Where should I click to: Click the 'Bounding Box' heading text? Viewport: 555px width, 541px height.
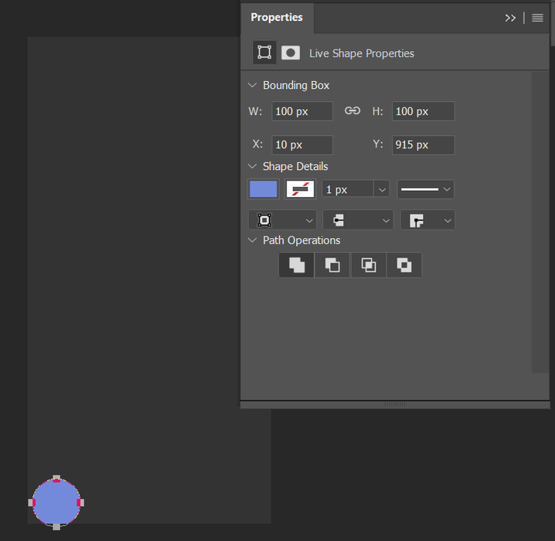tap(296, 85)
